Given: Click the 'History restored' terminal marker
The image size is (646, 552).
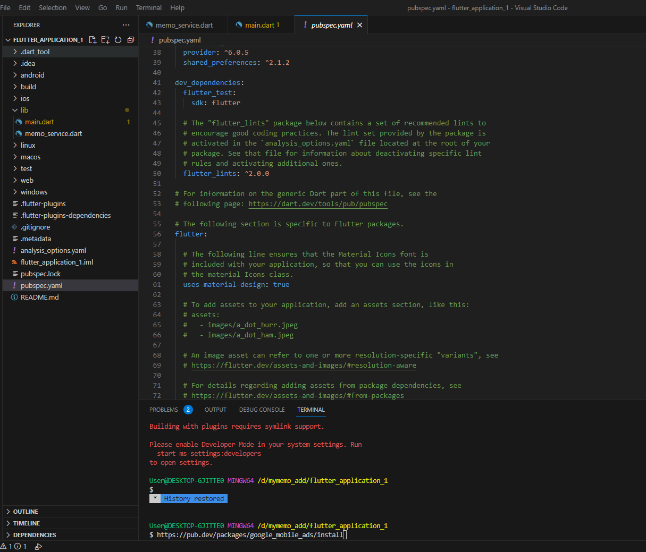Looking at the screenshot, I should pos(188,499).
